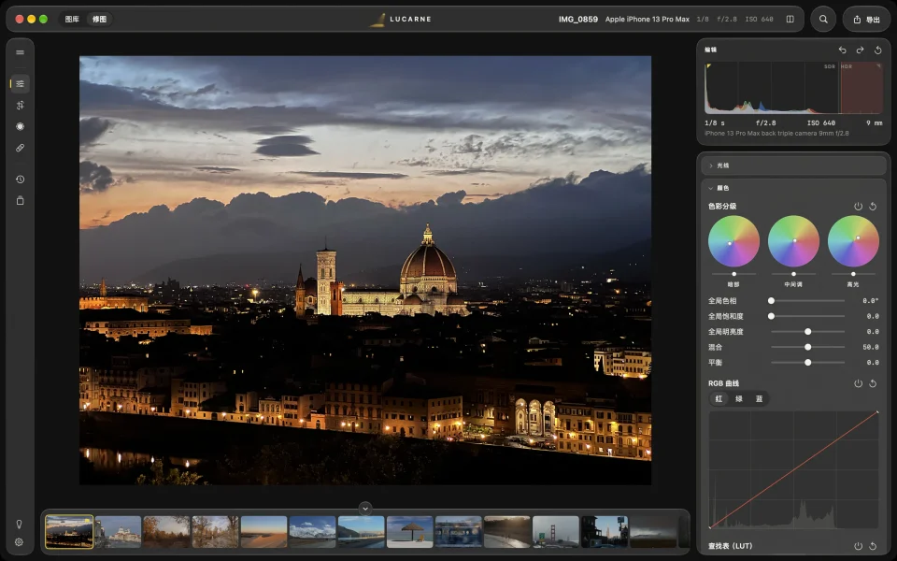Expand the 光线 section

pos(794,165)
